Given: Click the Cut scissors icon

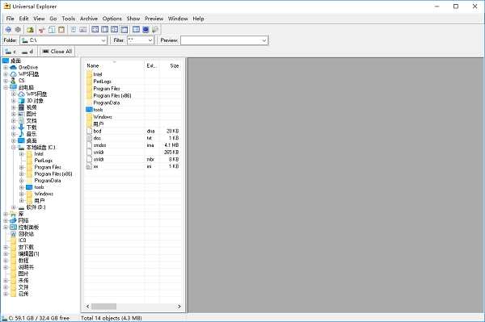Looking at the screenshot, I should (42, 30).
